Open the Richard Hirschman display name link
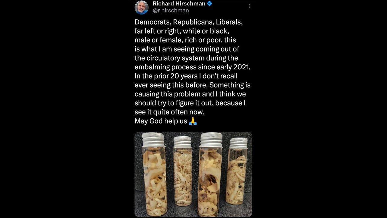Screen dimensions: 387x218 coord(179,4)
